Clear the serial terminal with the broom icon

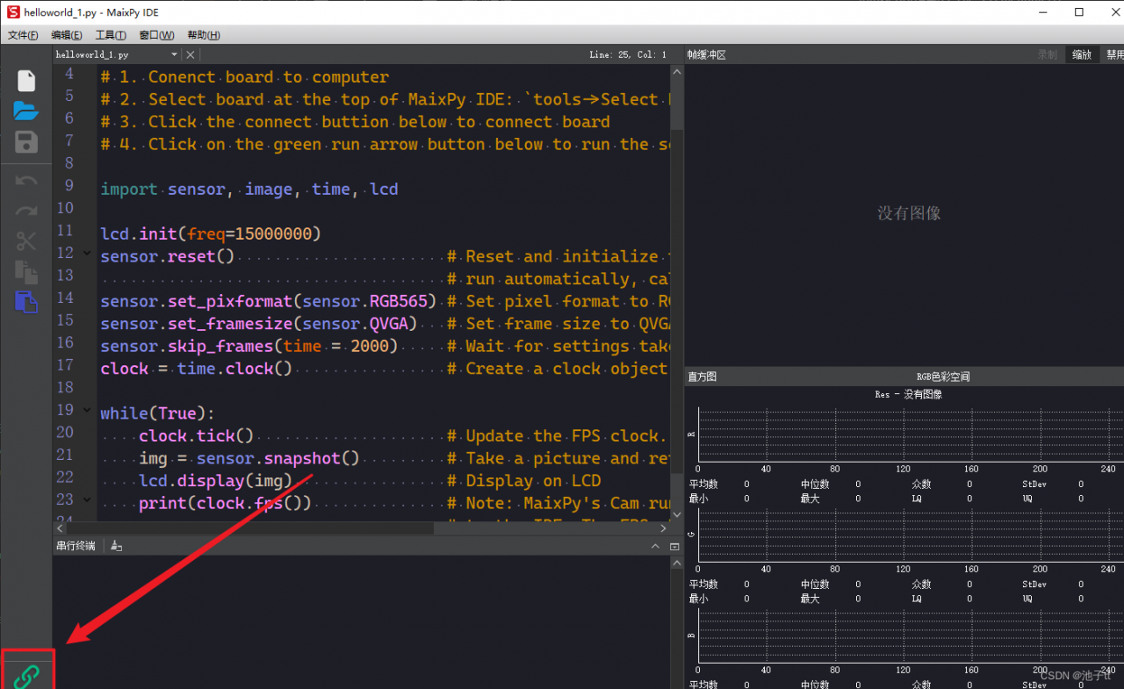pyautogui.click(x=116, y=546)
